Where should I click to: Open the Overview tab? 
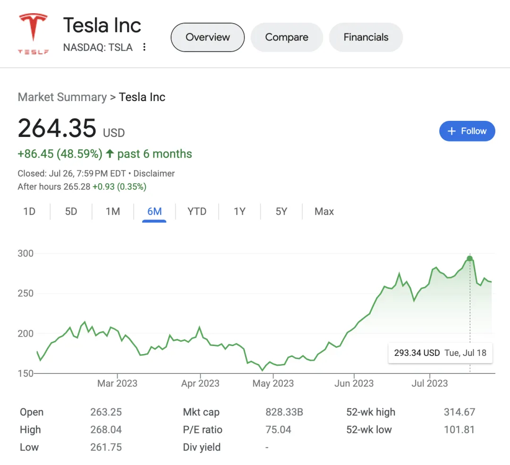(207, 37)
